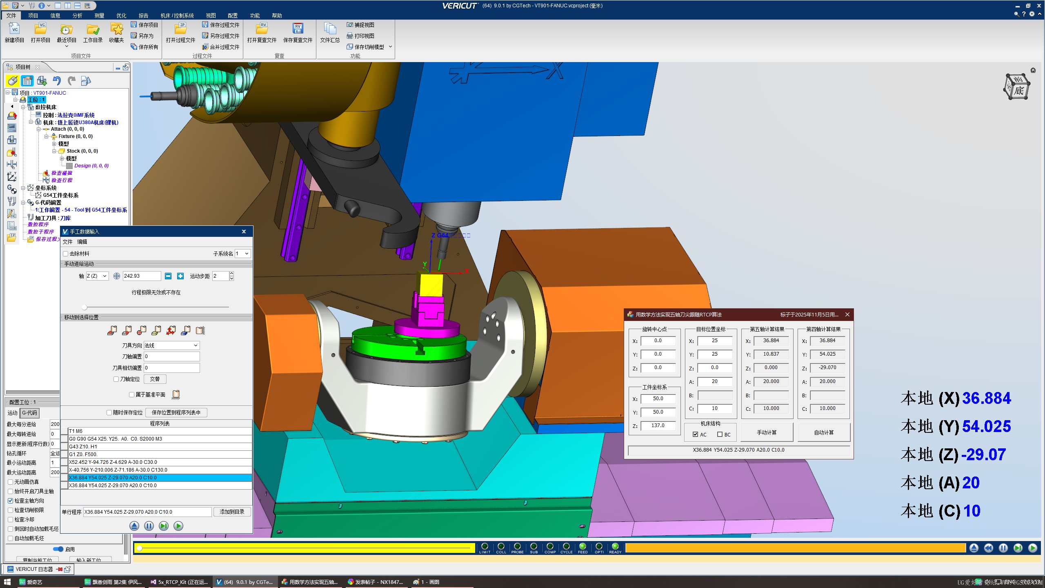This screenshot has height=588, width=1045.
Task: Click the undo arrow in project tree toolbar
Action: pos(57,81)
